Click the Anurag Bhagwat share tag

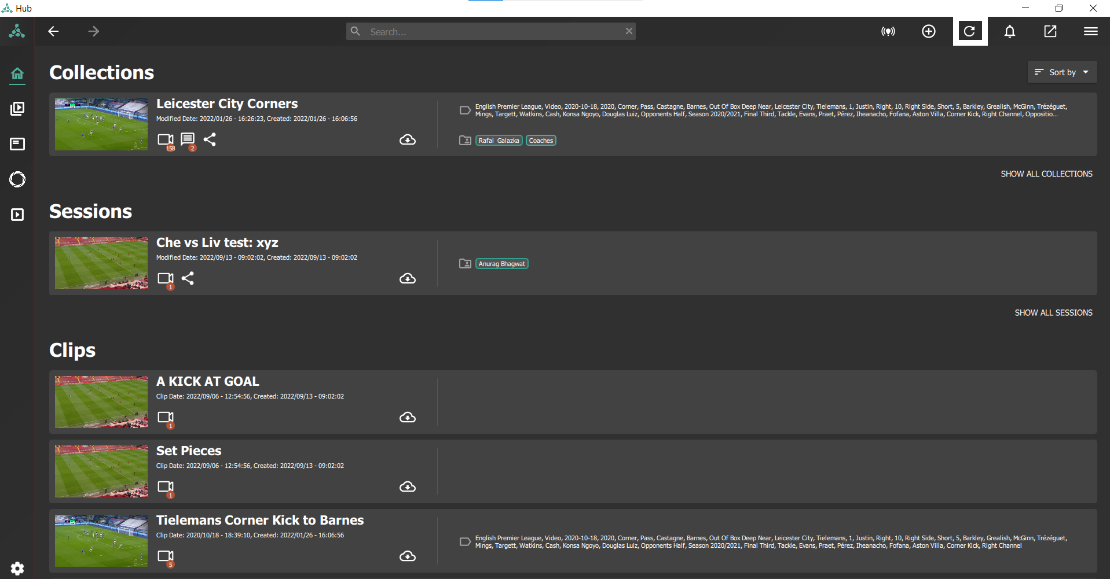click(502, 264)
